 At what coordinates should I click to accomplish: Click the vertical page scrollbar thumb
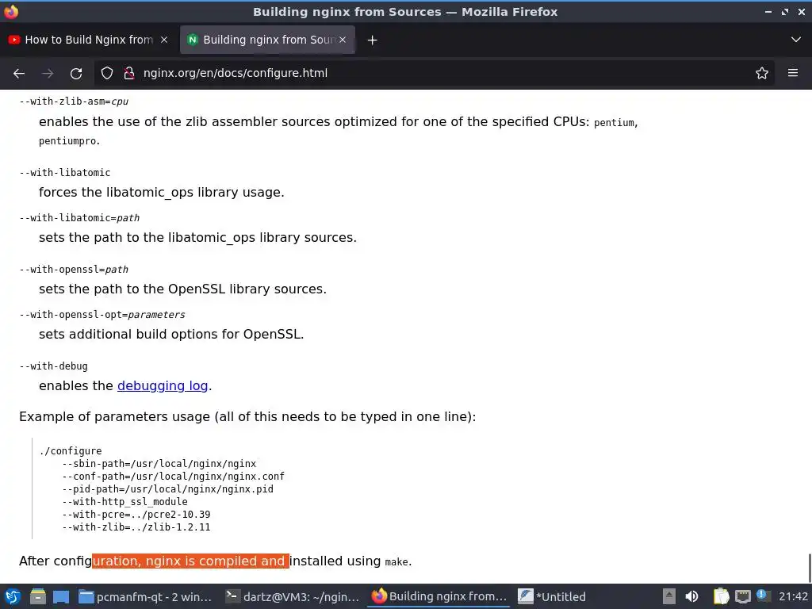pyautogui.click(x=810, y=568)
